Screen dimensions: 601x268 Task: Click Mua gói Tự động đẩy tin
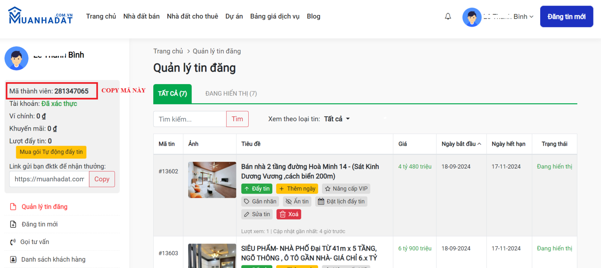click(x=51, y=152)
